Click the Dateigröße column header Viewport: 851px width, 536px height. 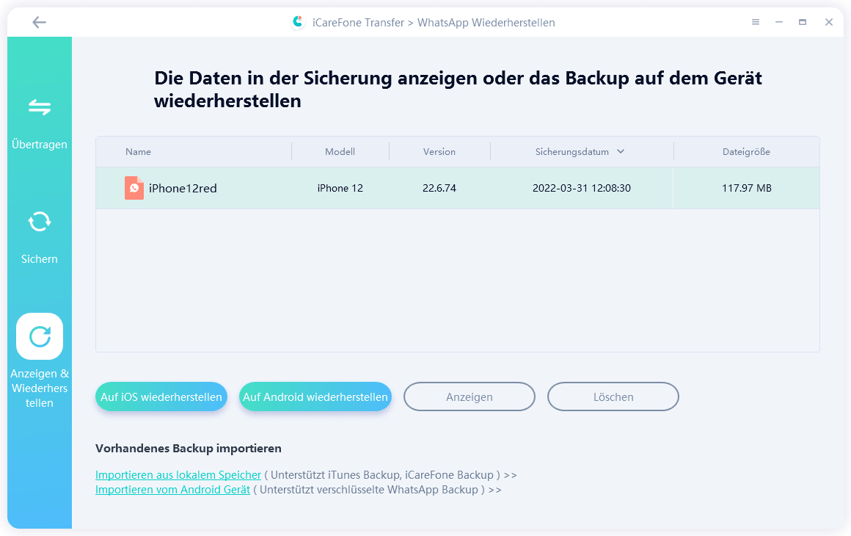click(746, 152)
